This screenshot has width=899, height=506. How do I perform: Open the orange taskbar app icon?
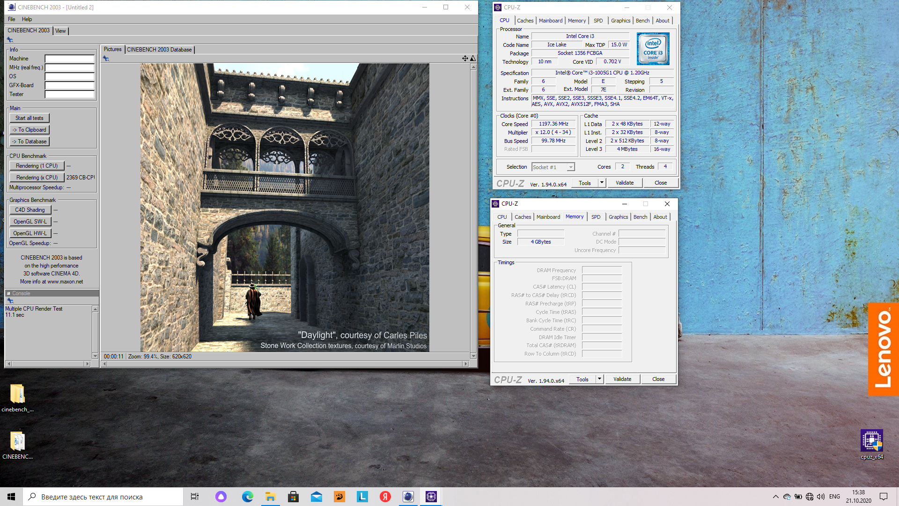pyautogui.click(x=339, y=497)
